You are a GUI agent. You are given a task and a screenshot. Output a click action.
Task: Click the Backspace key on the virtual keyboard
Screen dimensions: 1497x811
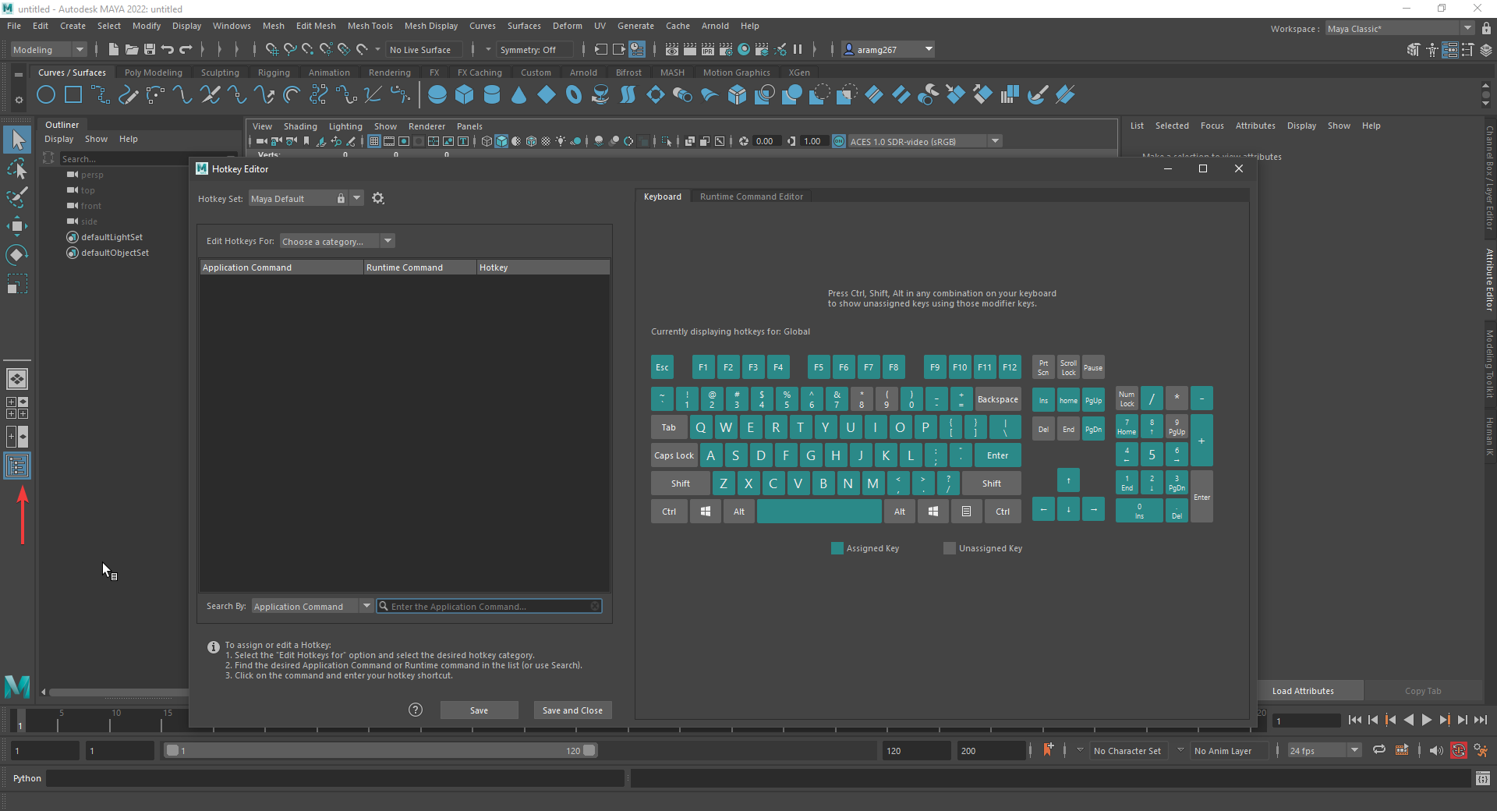pos(998,399)
